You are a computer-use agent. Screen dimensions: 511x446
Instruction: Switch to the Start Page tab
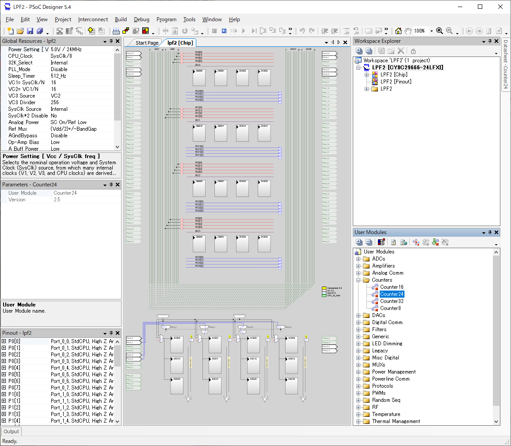(x=147, y=43)
